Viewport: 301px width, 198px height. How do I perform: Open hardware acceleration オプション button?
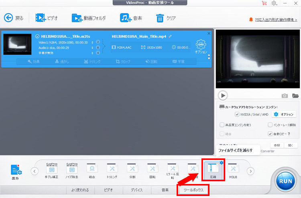283,114
